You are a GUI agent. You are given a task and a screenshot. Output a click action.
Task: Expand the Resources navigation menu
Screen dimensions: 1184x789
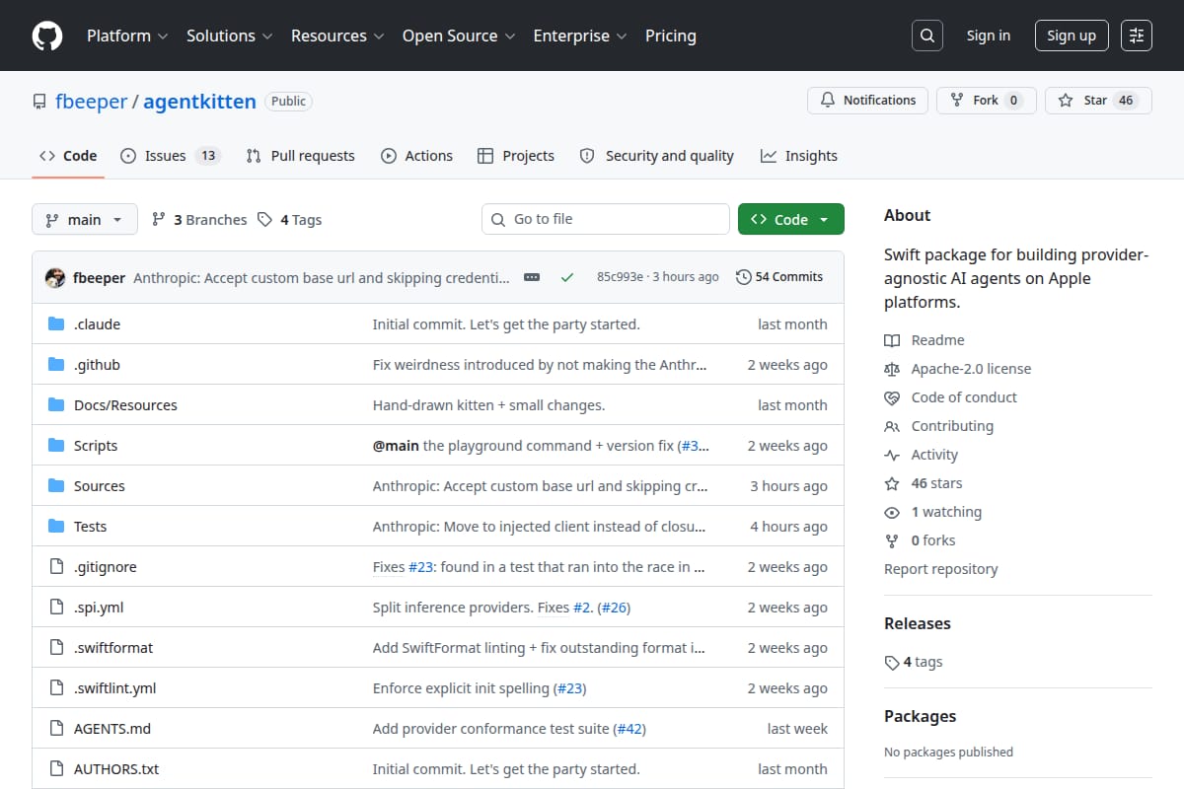pos(336,36)
